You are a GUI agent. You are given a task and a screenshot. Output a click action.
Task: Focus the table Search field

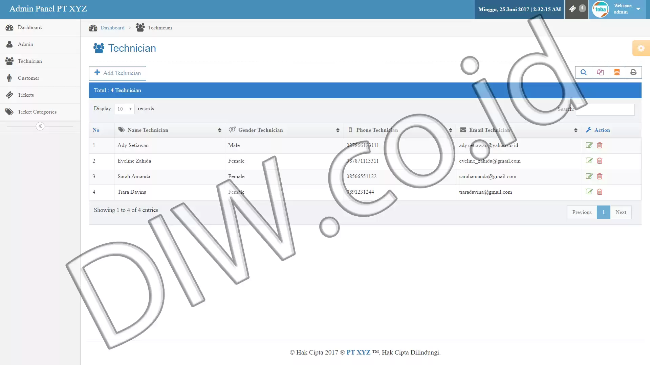click(x=605, y=109)
